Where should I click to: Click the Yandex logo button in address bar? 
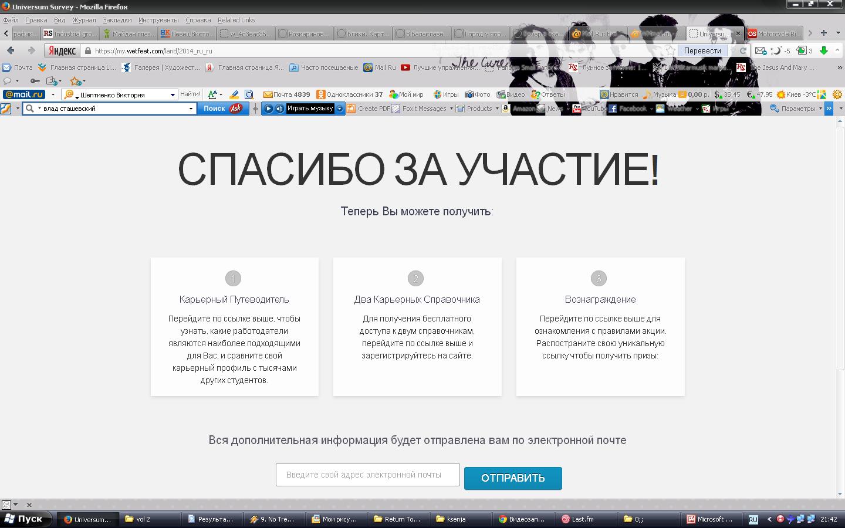62,51
